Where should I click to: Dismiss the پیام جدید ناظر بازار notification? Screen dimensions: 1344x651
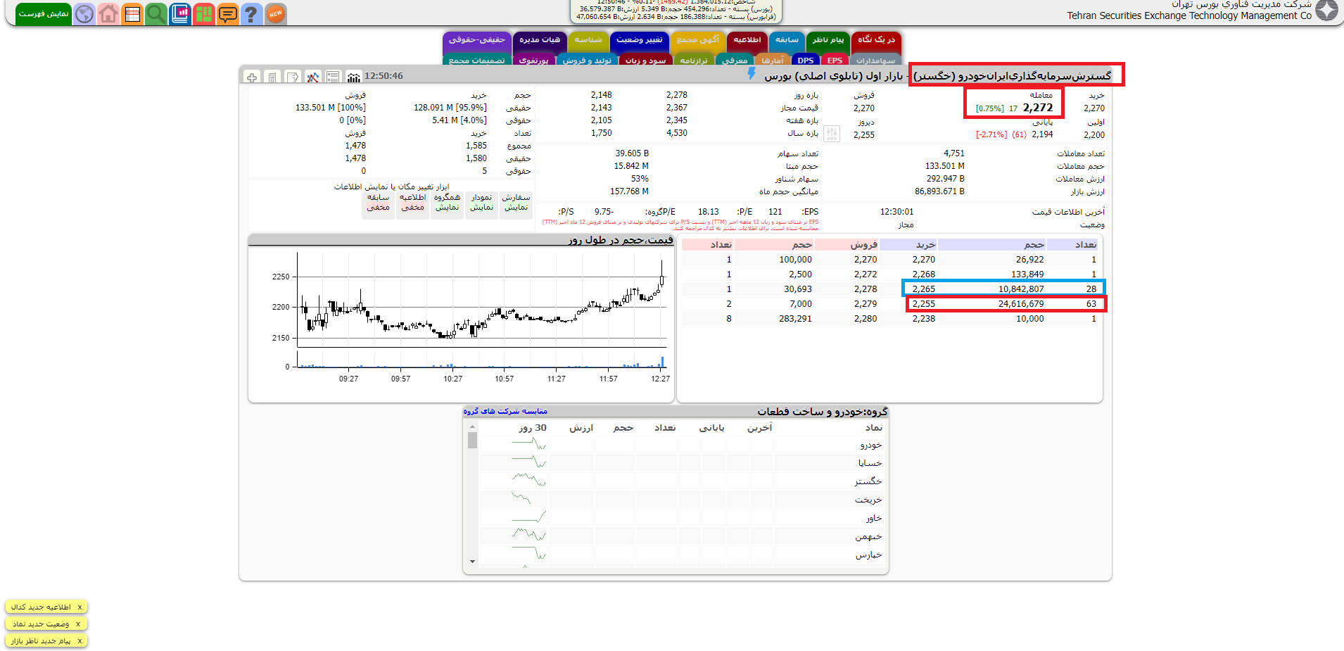click(x=80, y=641)
